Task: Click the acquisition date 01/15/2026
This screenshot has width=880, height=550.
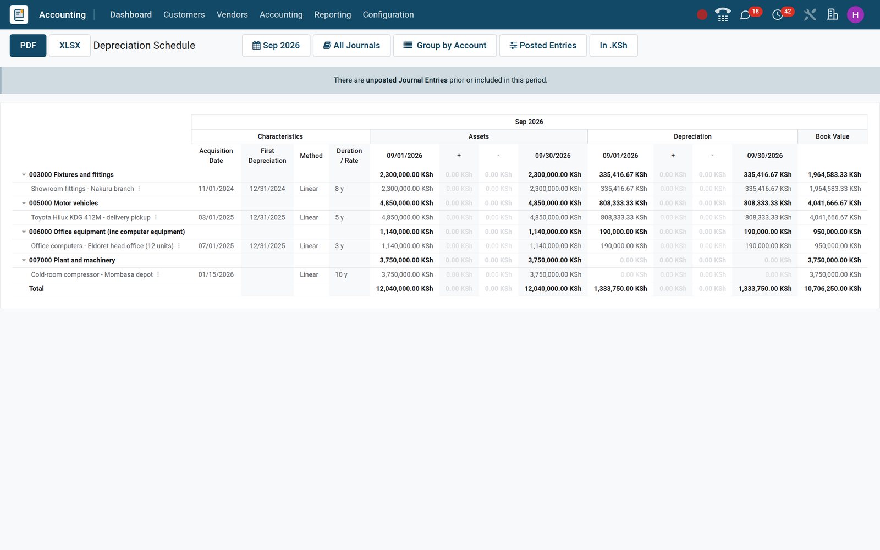Action: [216, 274]
